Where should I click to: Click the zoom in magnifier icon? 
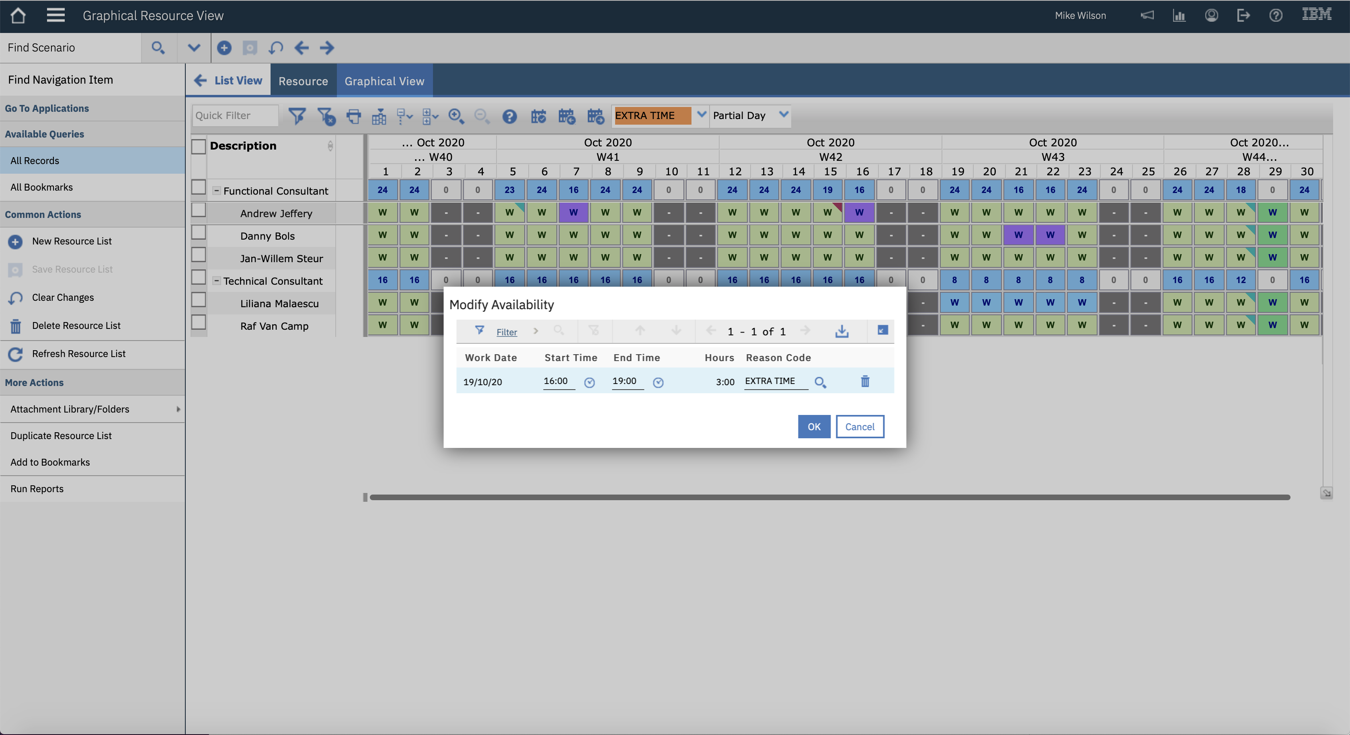pyautogui.click(x=455, y=116)
